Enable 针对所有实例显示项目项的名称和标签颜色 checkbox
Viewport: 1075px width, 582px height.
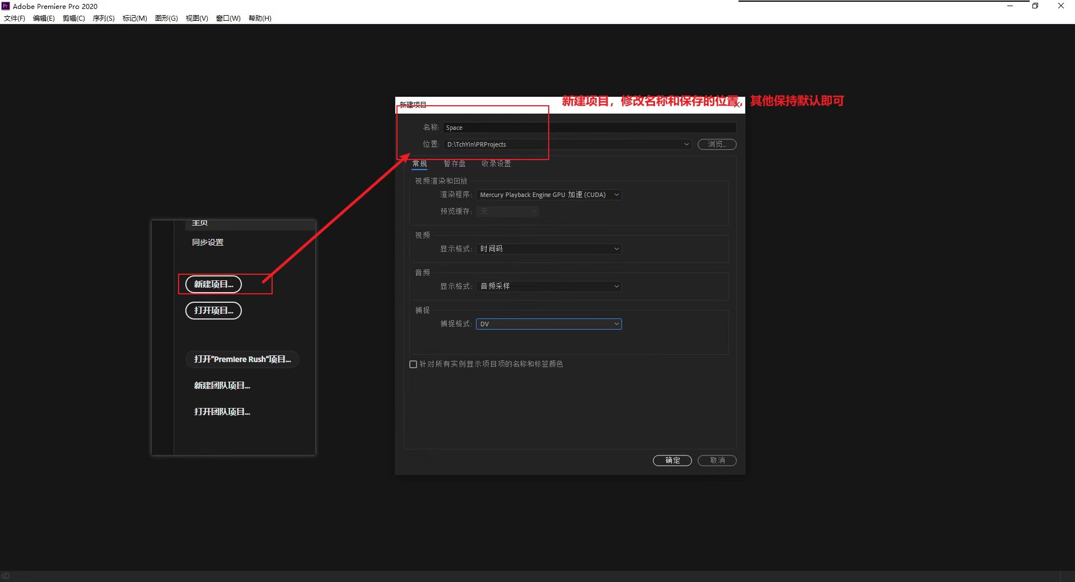click(x=413, y=364)
